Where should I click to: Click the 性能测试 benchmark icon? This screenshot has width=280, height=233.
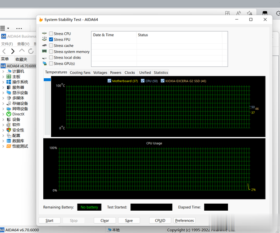(x=9, y=146)
